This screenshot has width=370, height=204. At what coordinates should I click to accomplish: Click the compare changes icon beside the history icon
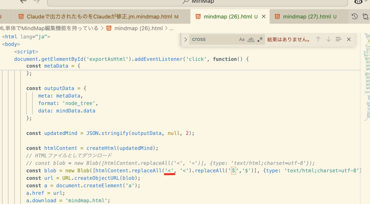pos(365,17)
